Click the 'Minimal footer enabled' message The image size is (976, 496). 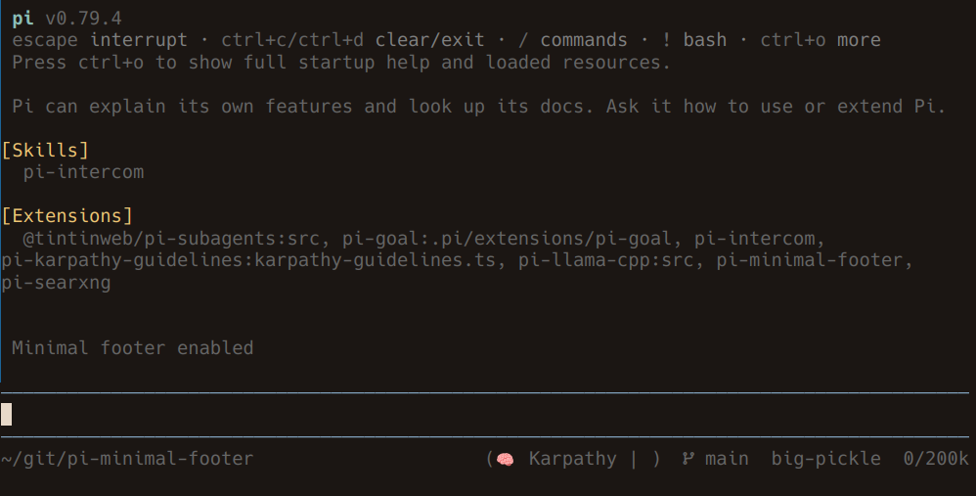(133, 348)
